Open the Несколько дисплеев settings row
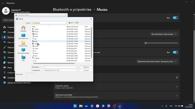Image resolution: width=195 pixels, height=109 pixels. 116,96
